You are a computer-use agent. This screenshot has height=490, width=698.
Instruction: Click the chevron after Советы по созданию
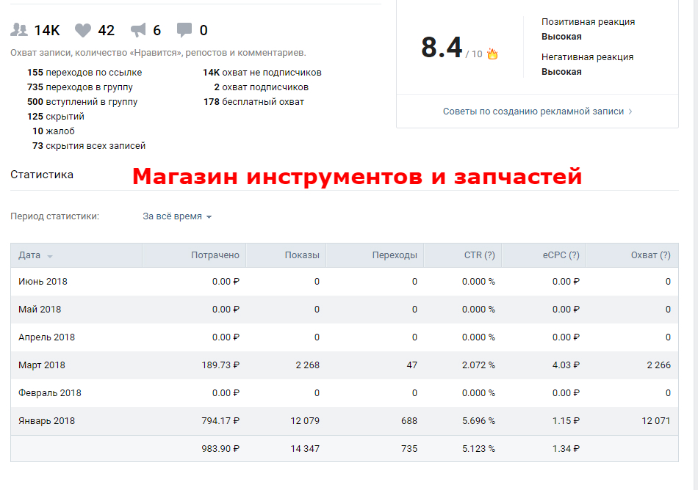630,111
